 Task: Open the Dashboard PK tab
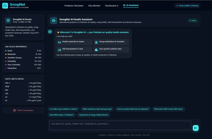point(112,6)
